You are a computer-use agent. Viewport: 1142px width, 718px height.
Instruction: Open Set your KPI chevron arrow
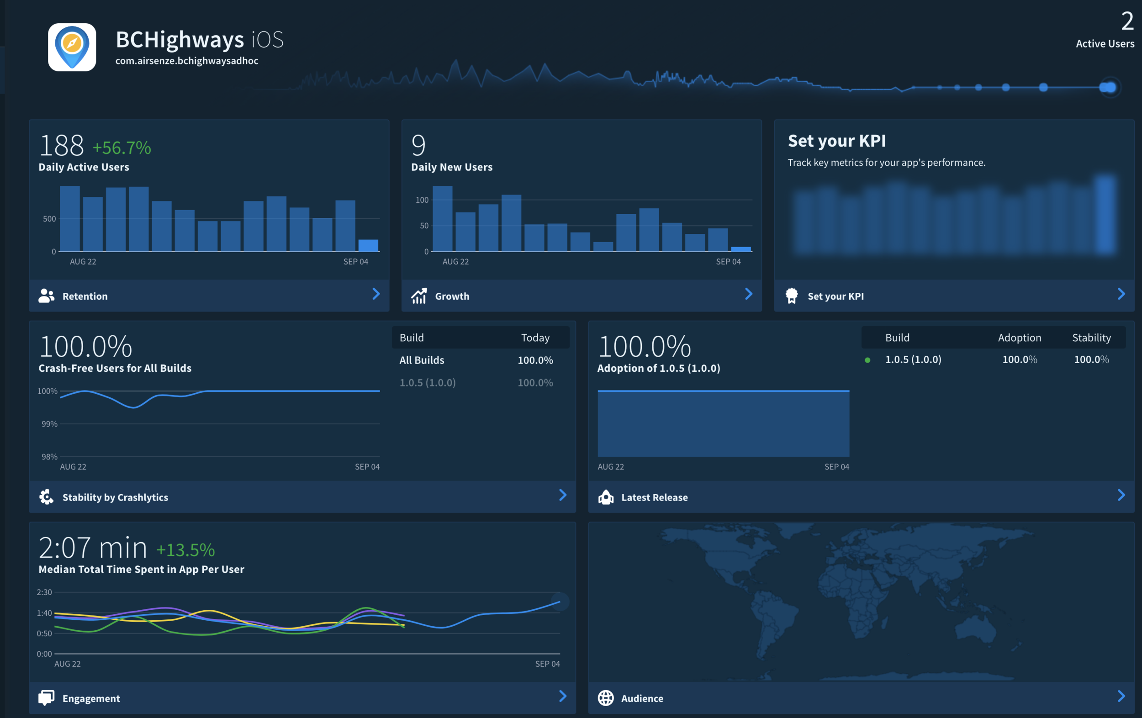(x=1121, y=294)
